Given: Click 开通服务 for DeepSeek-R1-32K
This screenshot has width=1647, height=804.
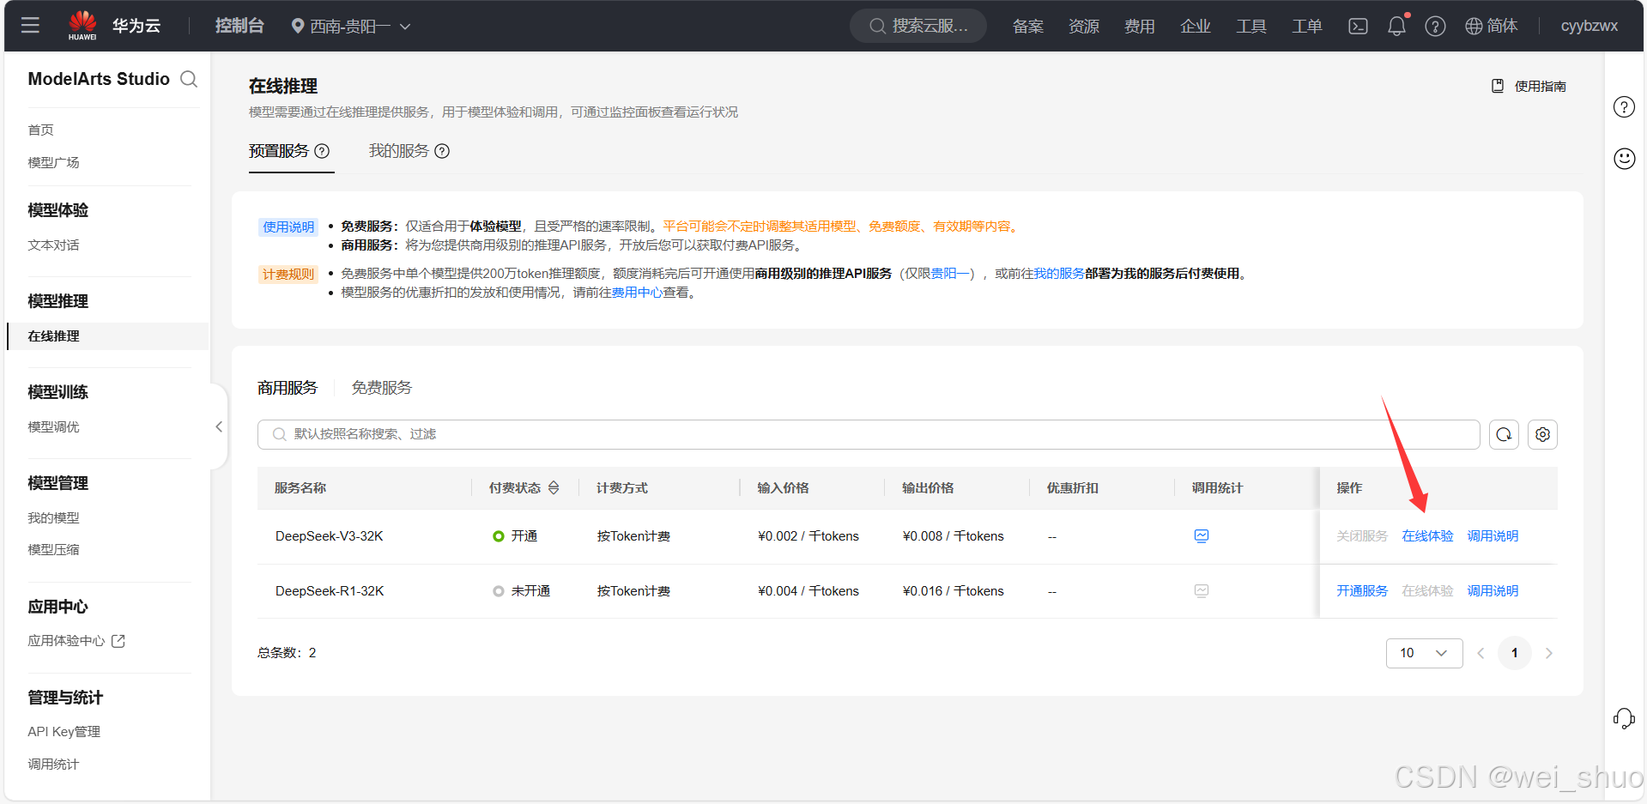Looking at the screenshot, I should 1362,591.
